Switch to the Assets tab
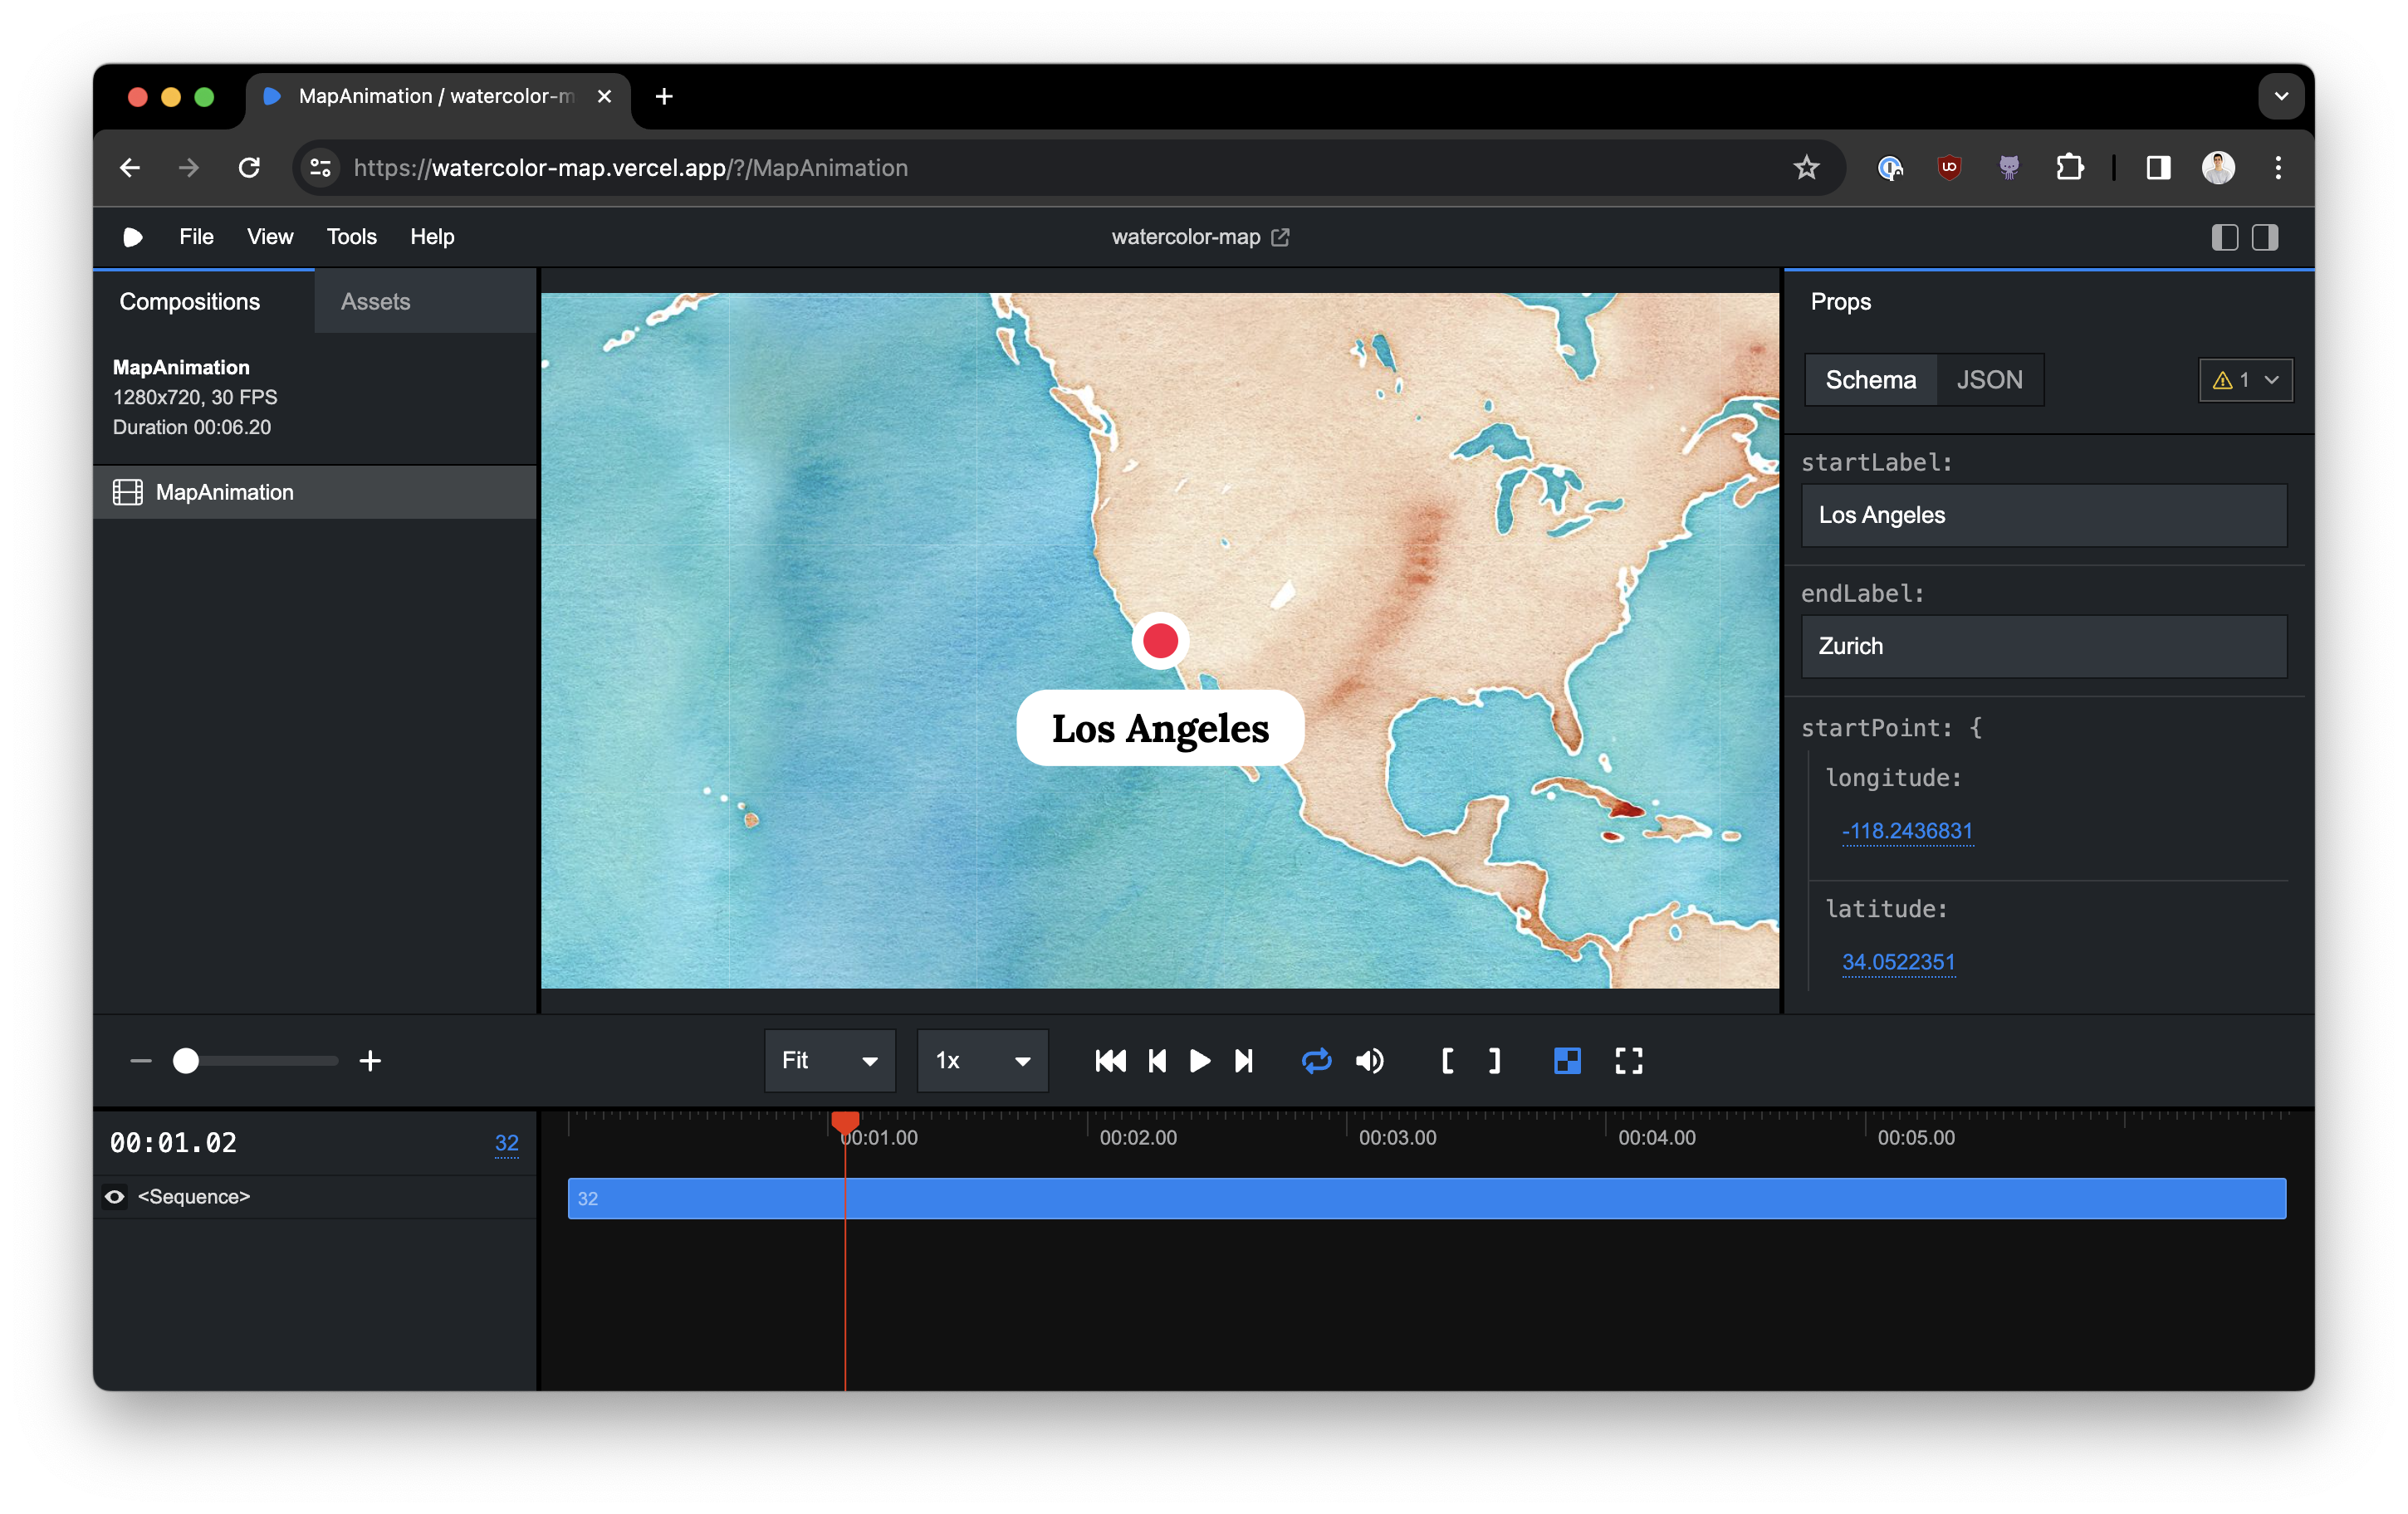The width and height of the screenshot is (2408, 1514). tap(375, 302)
